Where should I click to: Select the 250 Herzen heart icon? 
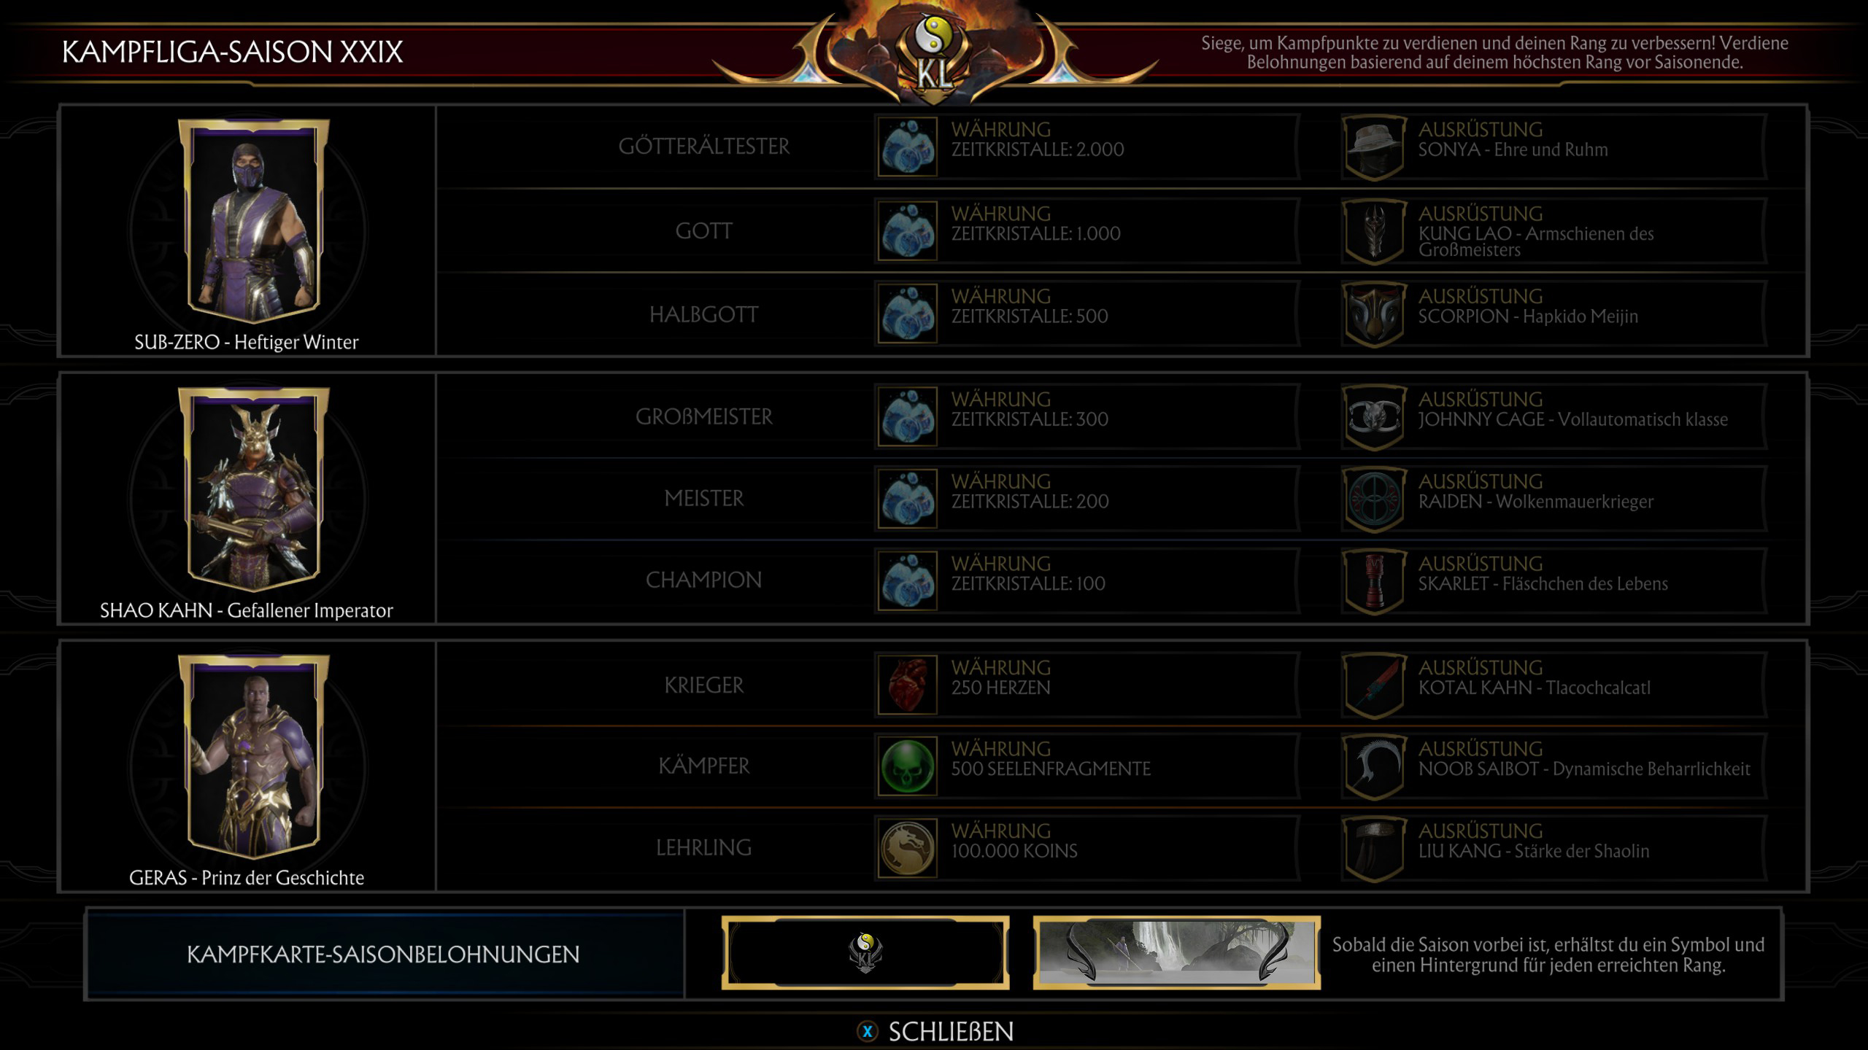pos(908,685)
